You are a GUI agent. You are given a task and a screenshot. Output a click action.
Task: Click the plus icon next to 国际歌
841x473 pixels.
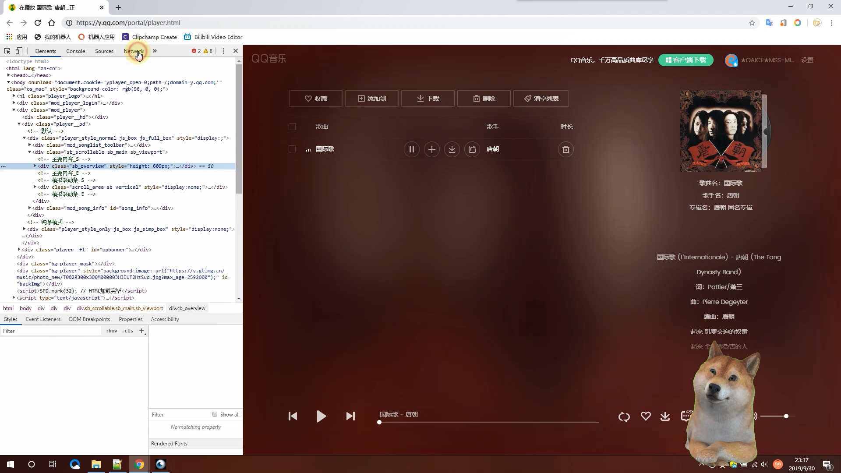tap(431, 149)
